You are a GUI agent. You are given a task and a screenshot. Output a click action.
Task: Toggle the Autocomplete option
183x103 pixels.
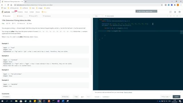point(109,16)
